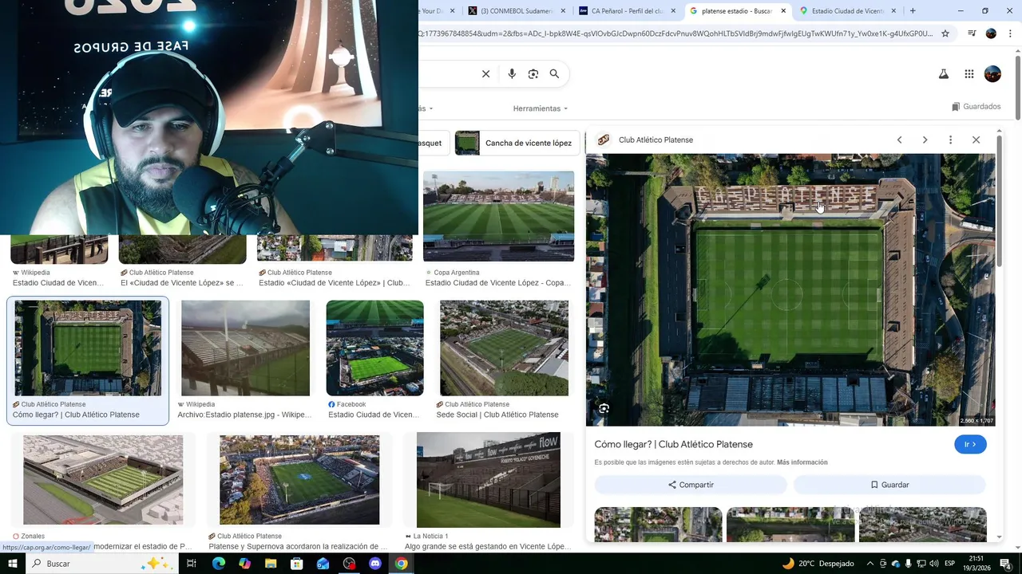Start a voice search with the microphone
The width and height of the screenshot is (1022, 574).
pos(512,74)
